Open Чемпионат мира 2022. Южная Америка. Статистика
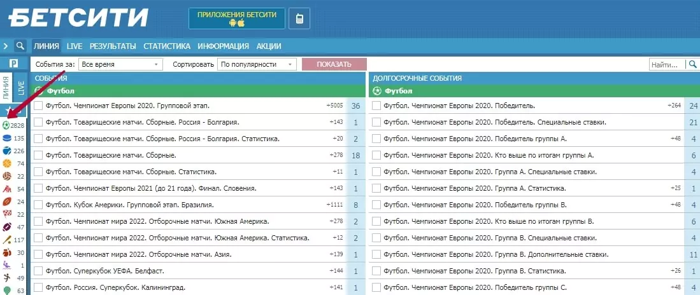 pyautogui.click(x=177, y=238)
